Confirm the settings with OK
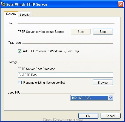The height and width of the screenshot is (122, 125). (x=88, y=116)
